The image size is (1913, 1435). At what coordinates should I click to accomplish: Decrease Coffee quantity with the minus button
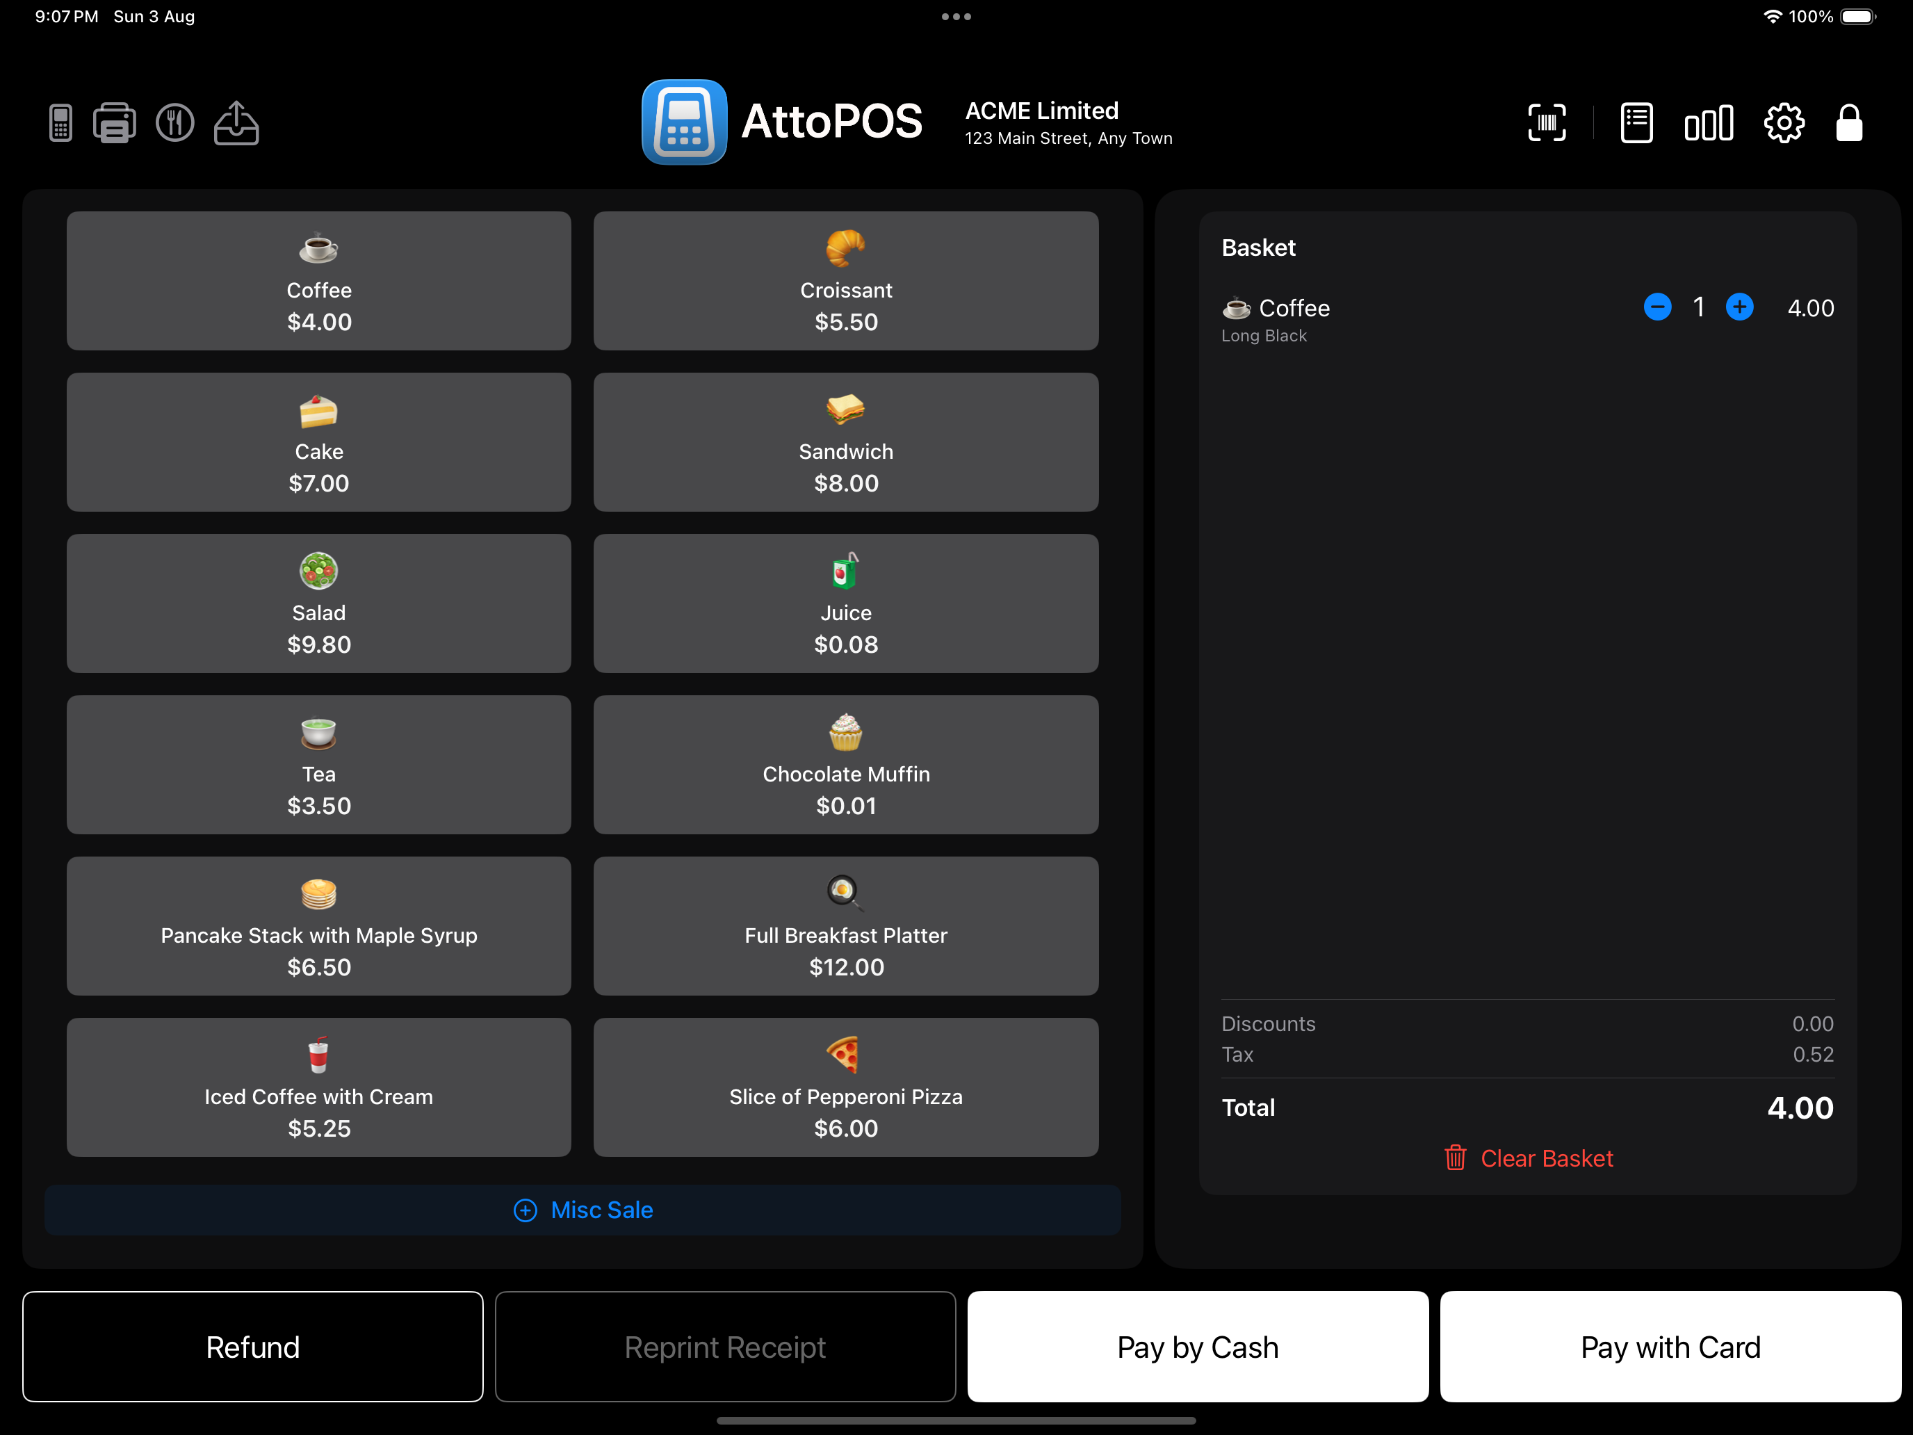pos(1658,307)
